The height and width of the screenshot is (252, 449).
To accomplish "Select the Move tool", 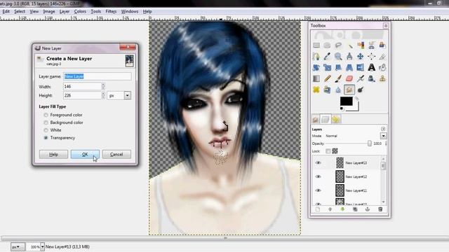I will pos(360,56).
